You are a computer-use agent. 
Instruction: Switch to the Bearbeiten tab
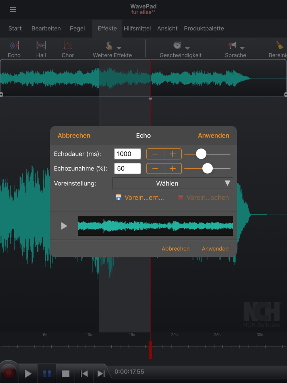pos(46,28)
